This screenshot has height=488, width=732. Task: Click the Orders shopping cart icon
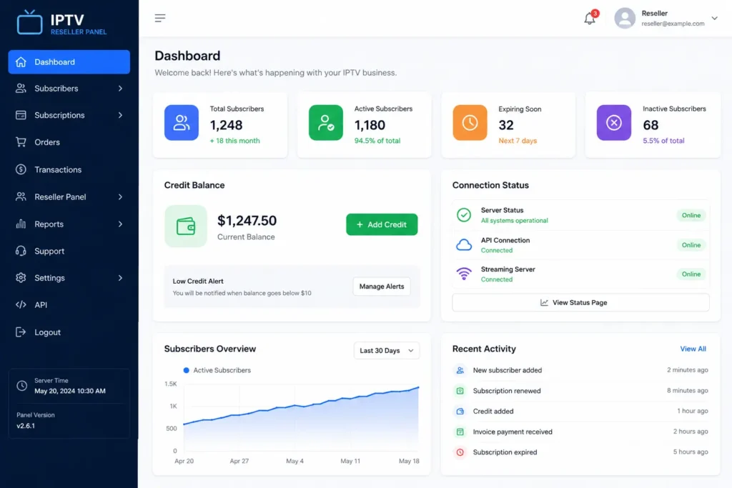21,142
